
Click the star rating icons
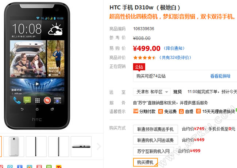point(145,57)
